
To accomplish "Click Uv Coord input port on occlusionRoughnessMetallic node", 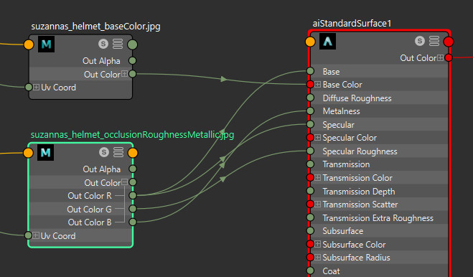I will pyautogui.click(x=29, y=235).
